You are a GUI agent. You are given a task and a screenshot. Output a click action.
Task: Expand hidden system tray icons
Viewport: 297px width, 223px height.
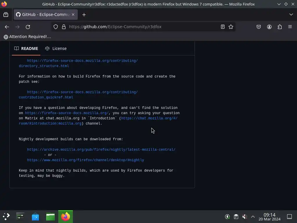[253, 217]
